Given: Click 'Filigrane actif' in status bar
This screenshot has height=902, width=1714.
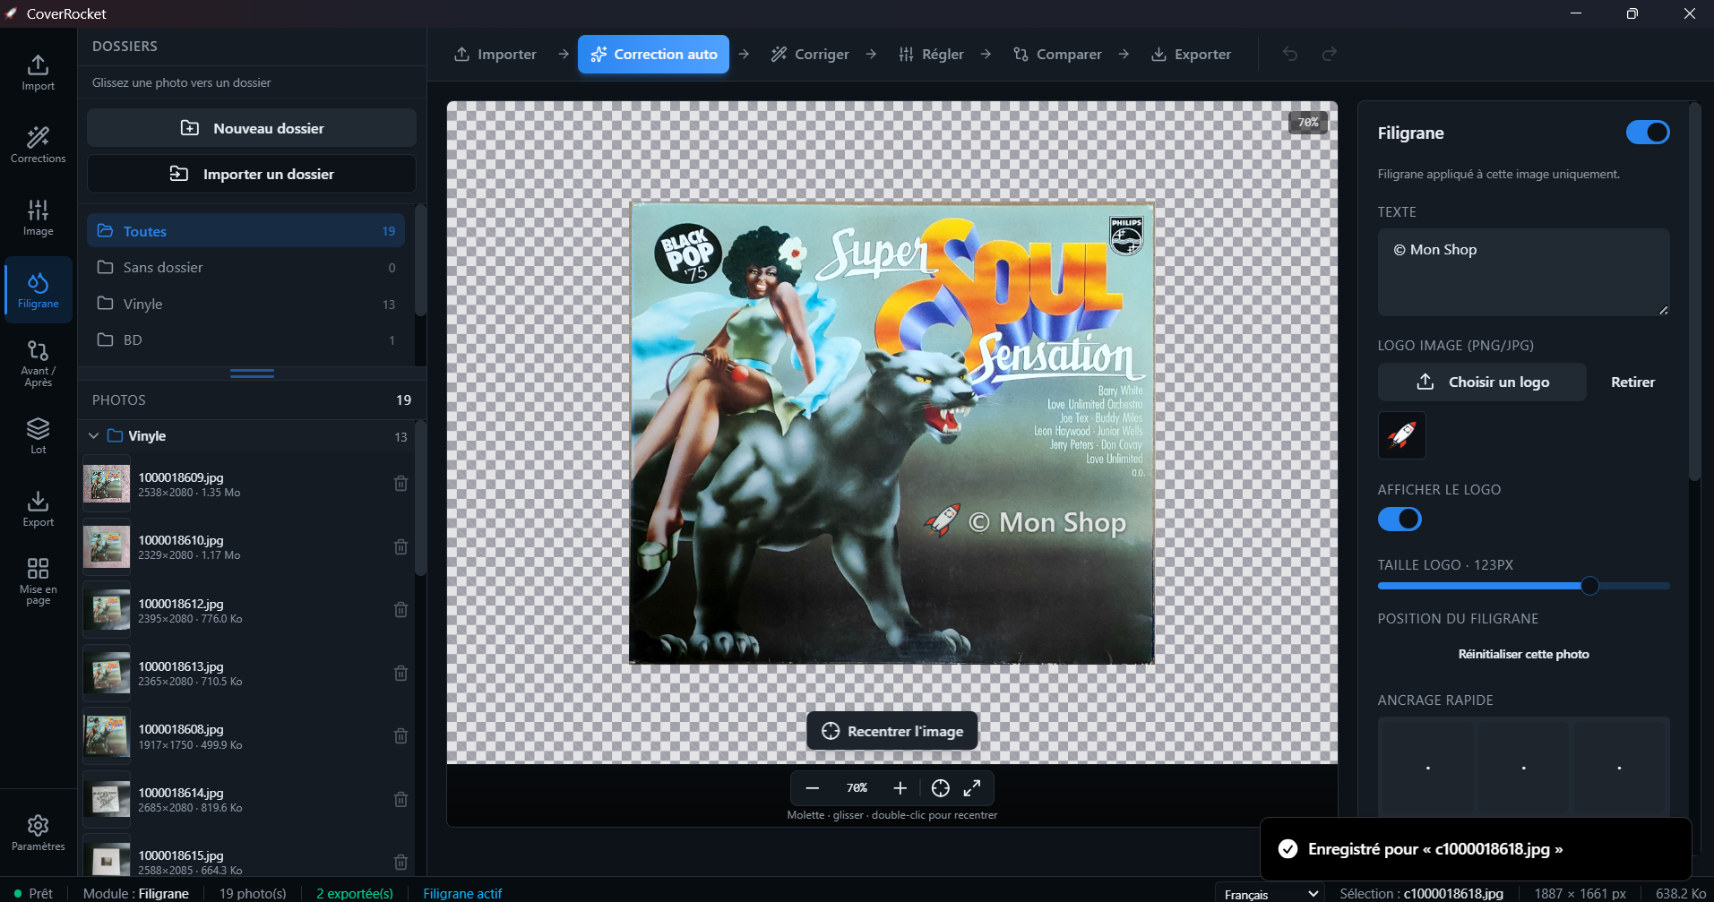Looking at the screenshot, I should point(462,893).
